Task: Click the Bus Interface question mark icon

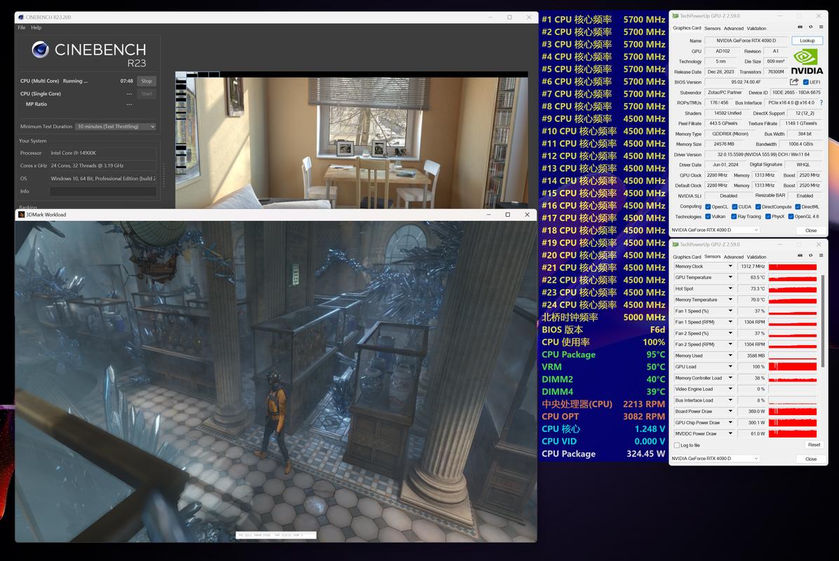Action: pos(821,102)
